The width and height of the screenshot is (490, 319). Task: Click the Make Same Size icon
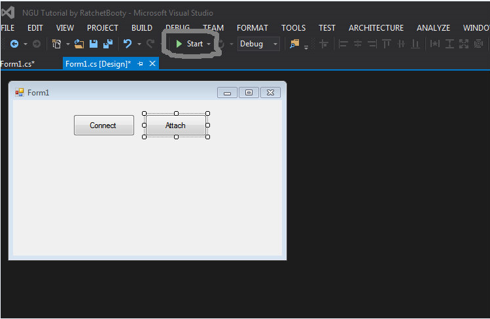464,44
